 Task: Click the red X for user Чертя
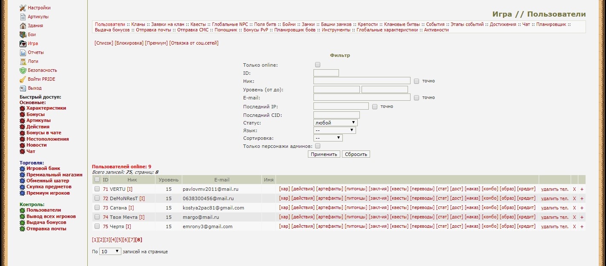click(574, 226)
